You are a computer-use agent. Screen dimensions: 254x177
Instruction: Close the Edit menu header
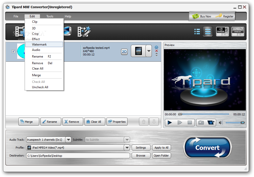tap(32, 16)
